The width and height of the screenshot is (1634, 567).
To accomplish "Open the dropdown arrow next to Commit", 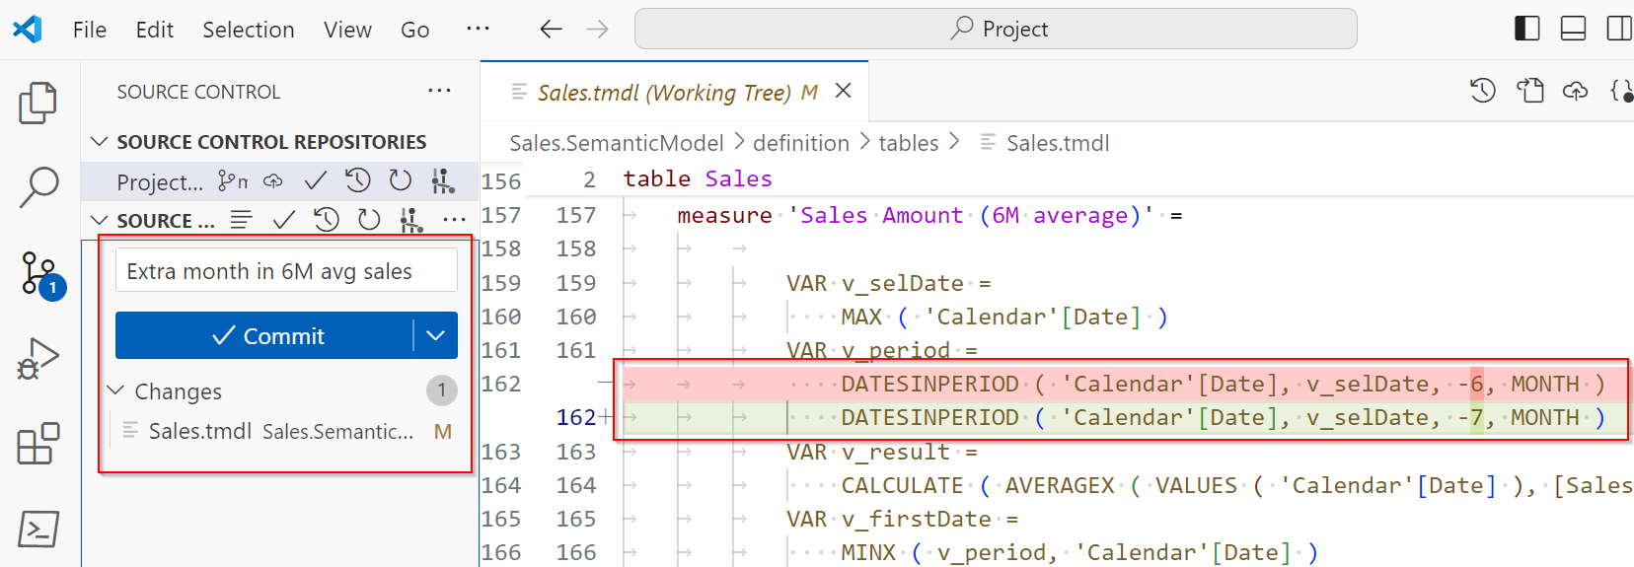I will 435,335.
